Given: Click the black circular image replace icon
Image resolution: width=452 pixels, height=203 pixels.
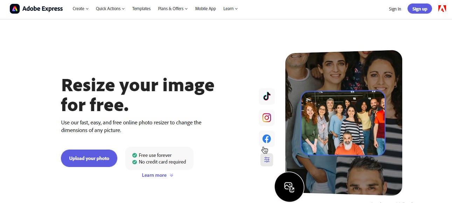Looking at the screenshot, I should [289, 187].
